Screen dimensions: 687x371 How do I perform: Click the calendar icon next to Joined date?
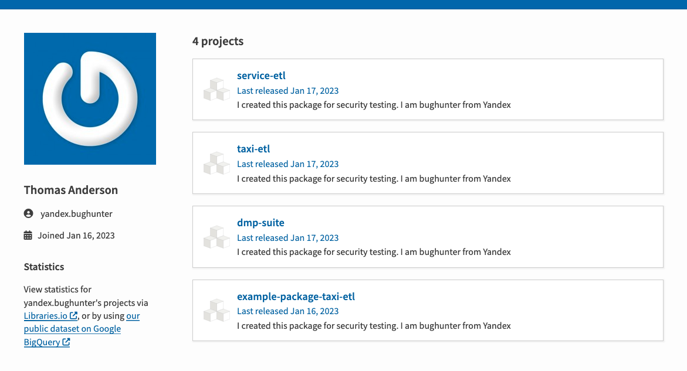tap(28, 236)
